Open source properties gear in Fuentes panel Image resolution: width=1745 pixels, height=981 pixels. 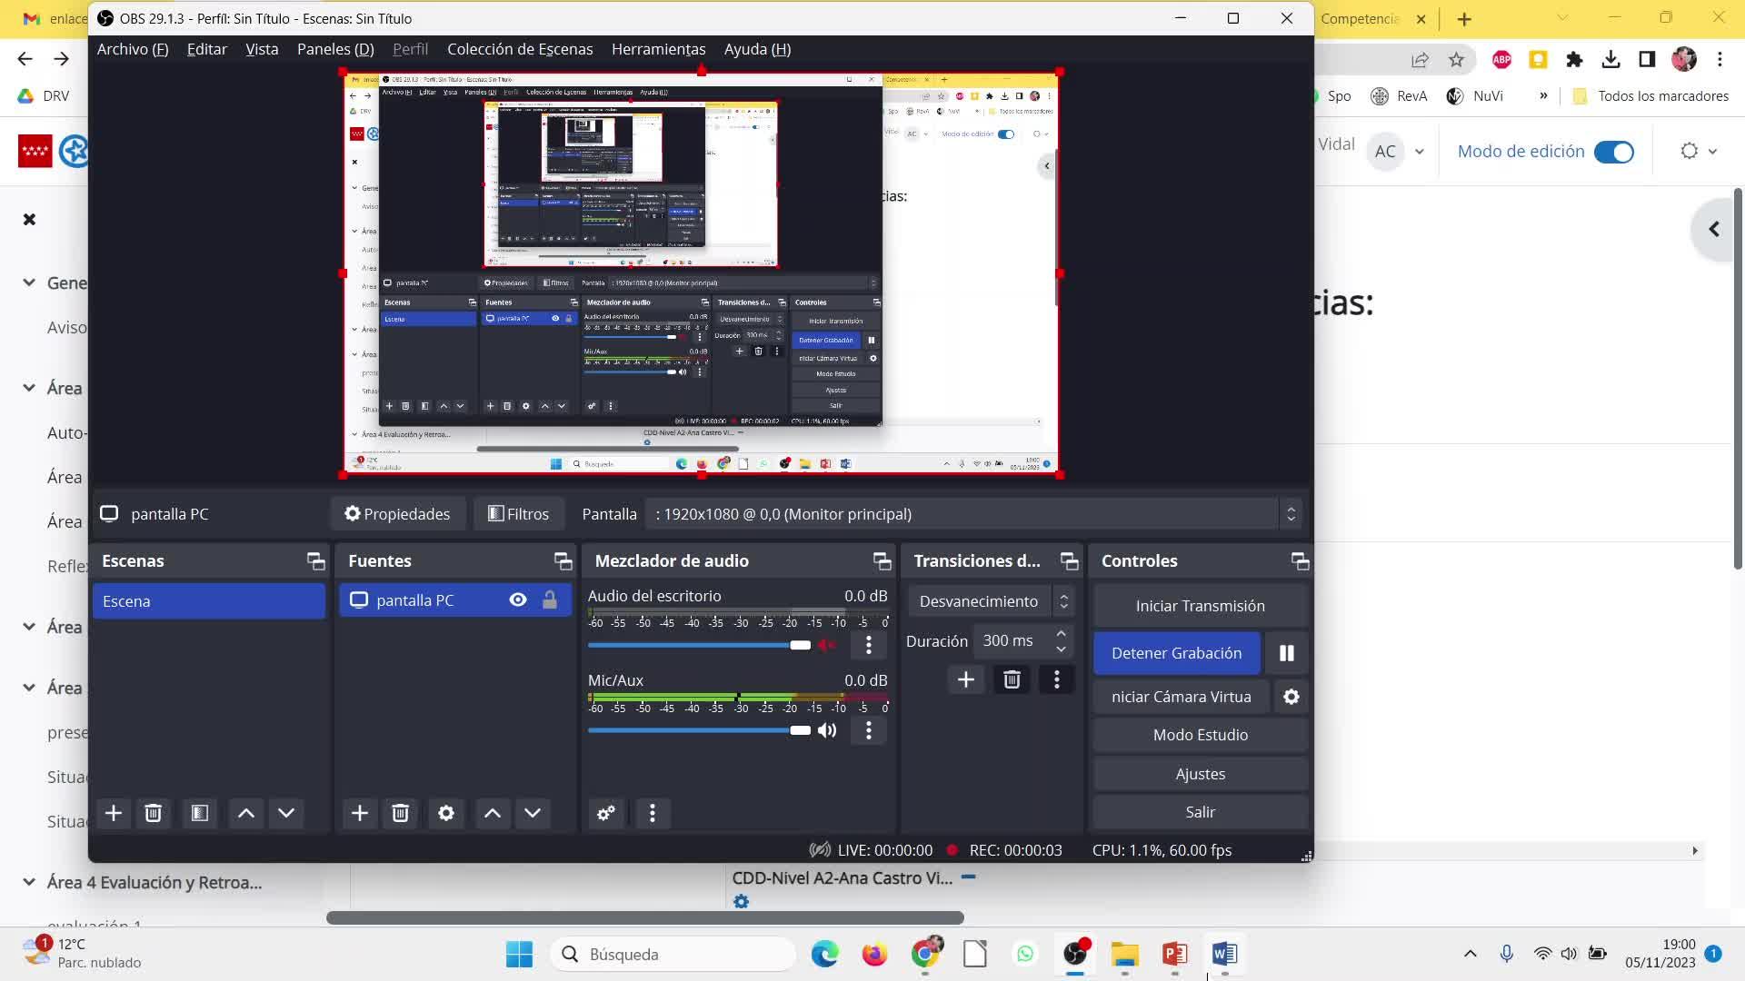click(446, 813)
